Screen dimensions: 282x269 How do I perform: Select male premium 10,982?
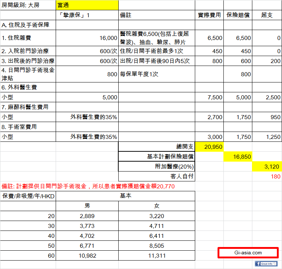pos(87,255)
